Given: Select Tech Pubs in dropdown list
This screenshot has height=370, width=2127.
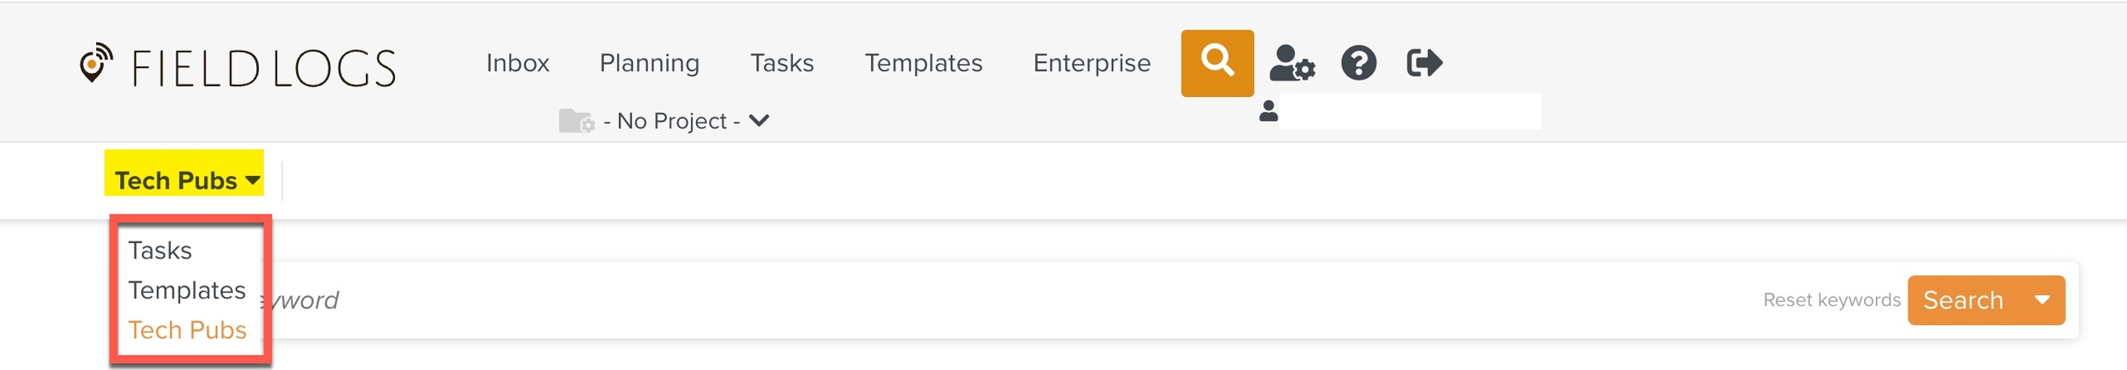Looking at the screenshot, I should coord(187,330).
